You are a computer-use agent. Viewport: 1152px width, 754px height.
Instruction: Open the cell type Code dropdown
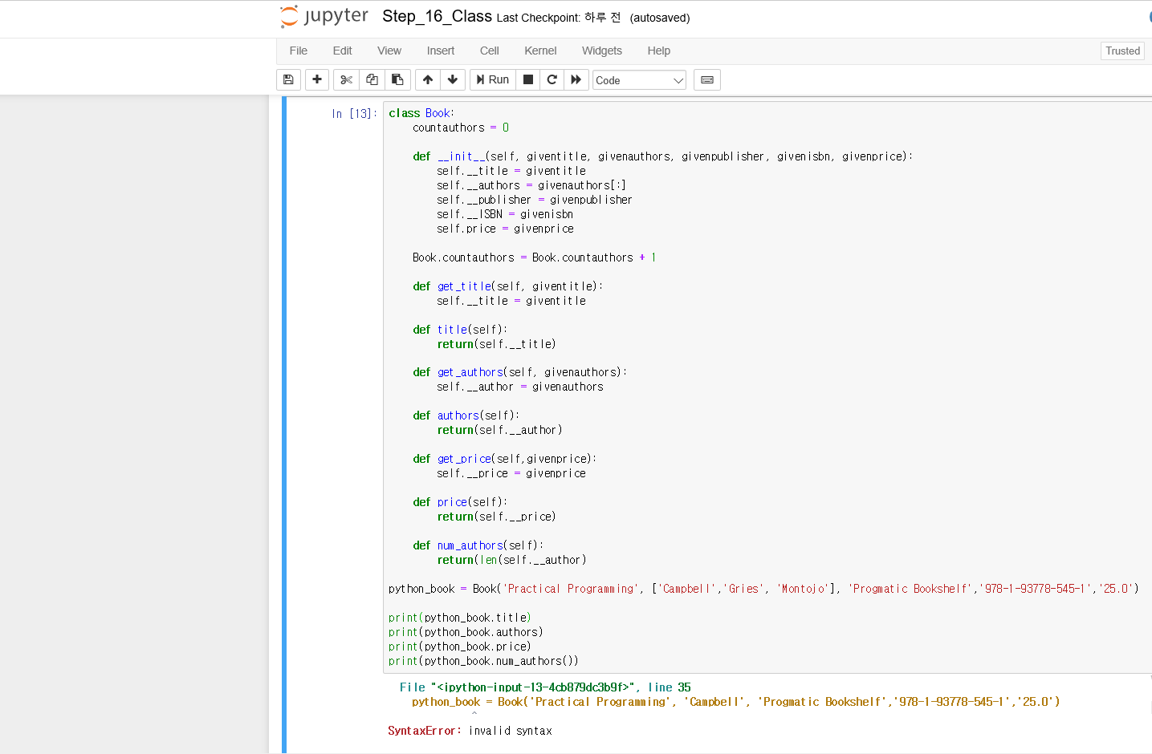639,80
